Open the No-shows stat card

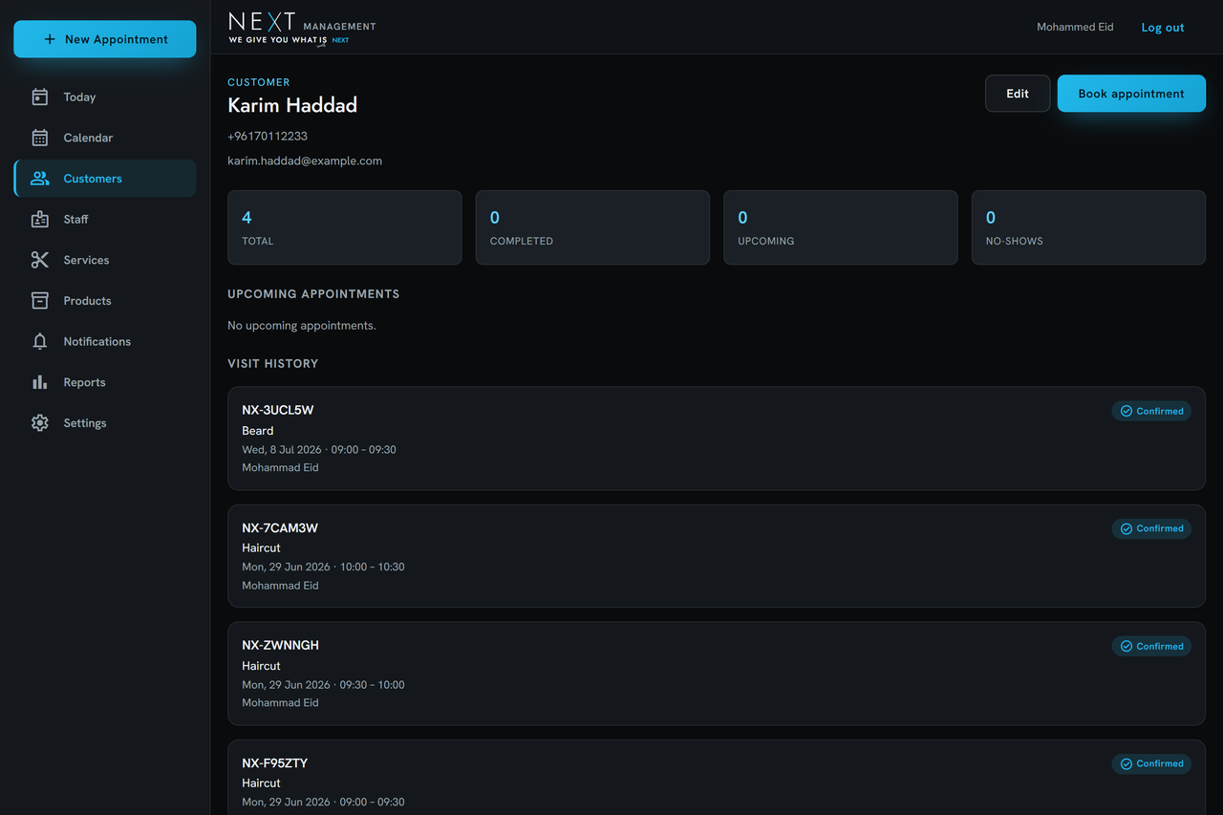[x=1088, y=227]
